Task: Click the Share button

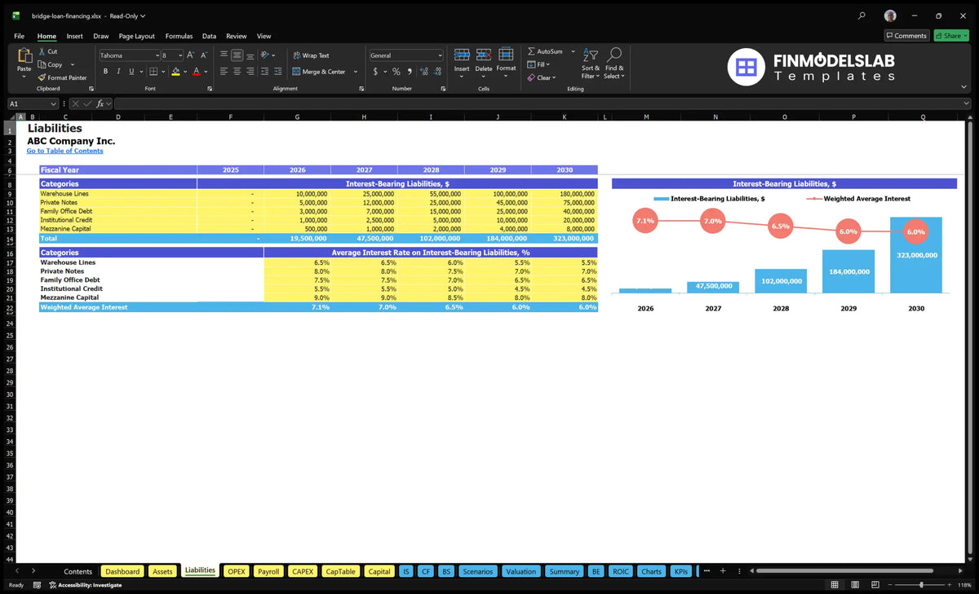Action: coord(950,36)
